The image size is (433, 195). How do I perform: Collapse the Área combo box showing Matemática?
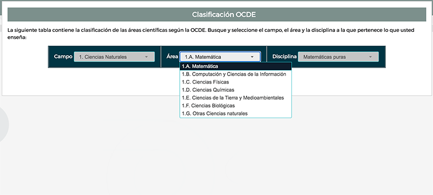click(220, 57)
